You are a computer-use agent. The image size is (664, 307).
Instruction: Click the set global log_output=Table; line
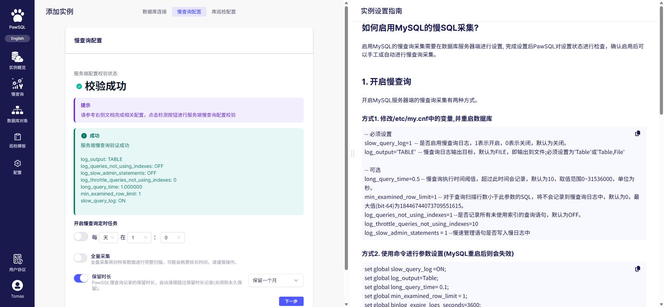(x=401, y=278)
